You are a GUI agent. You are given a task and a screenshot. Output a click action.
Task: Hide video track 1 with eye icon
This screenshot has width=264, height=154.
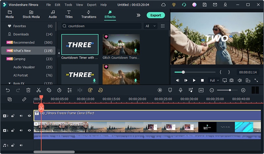29,130
